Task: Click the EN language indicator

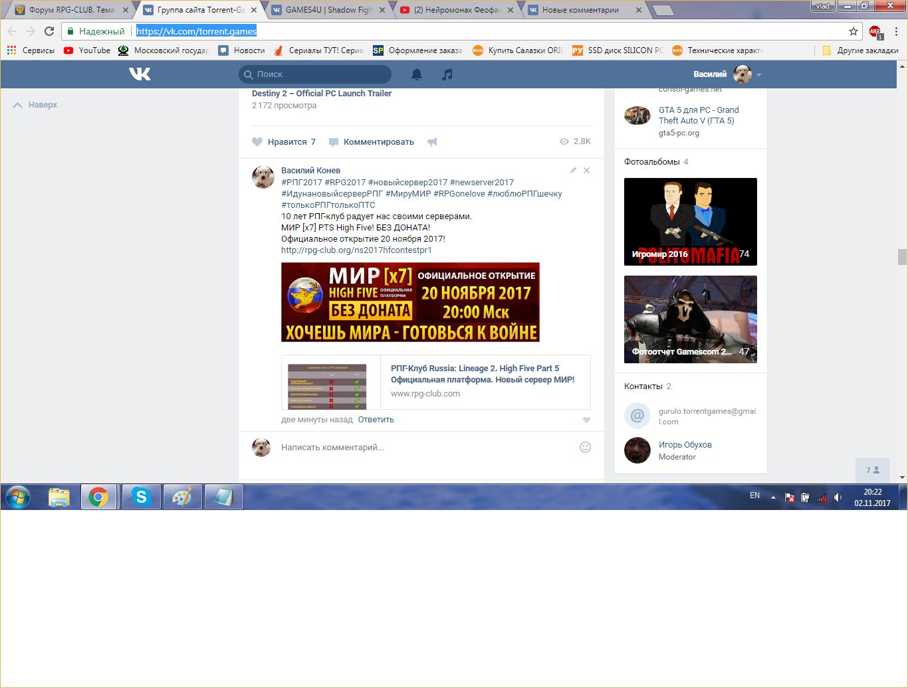Action: tap(754, 495)
